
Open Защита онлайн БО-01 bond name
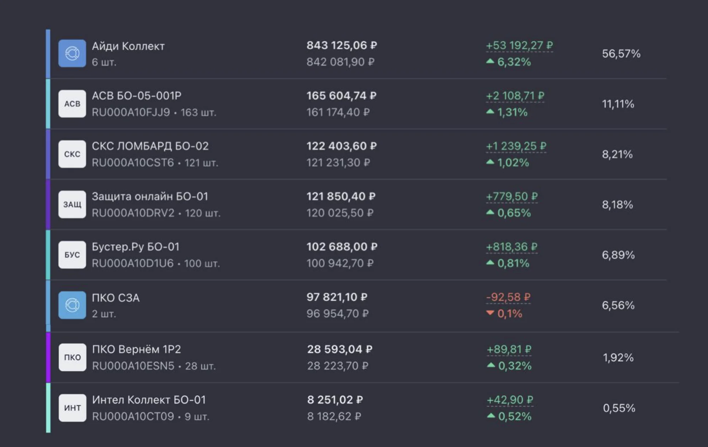tap(150, 196)
